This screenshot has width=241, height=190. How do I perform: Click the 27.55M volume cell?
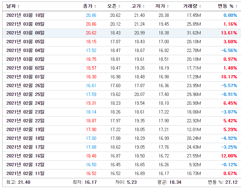[x=194, y=156]
